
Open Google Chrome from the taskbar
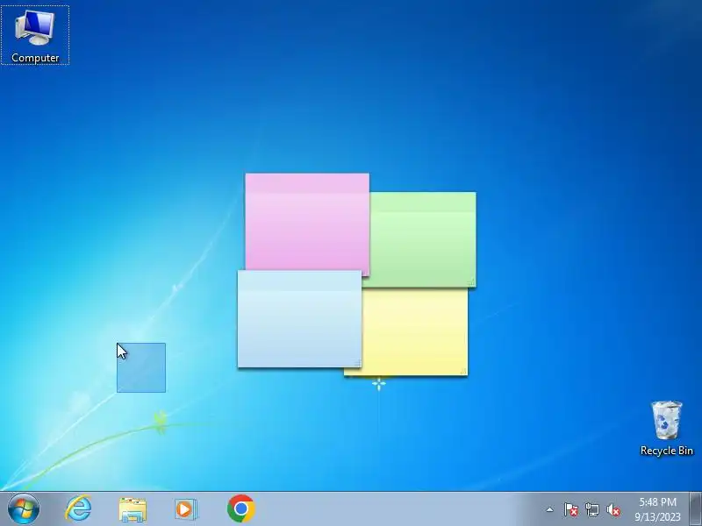(240, 508)
